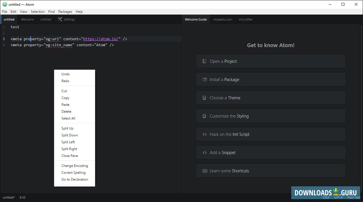The height and width of the screenshot is (202, 363).
Task: Click the wrench icon on the Settings tab
Action: (x=60, y=19)
